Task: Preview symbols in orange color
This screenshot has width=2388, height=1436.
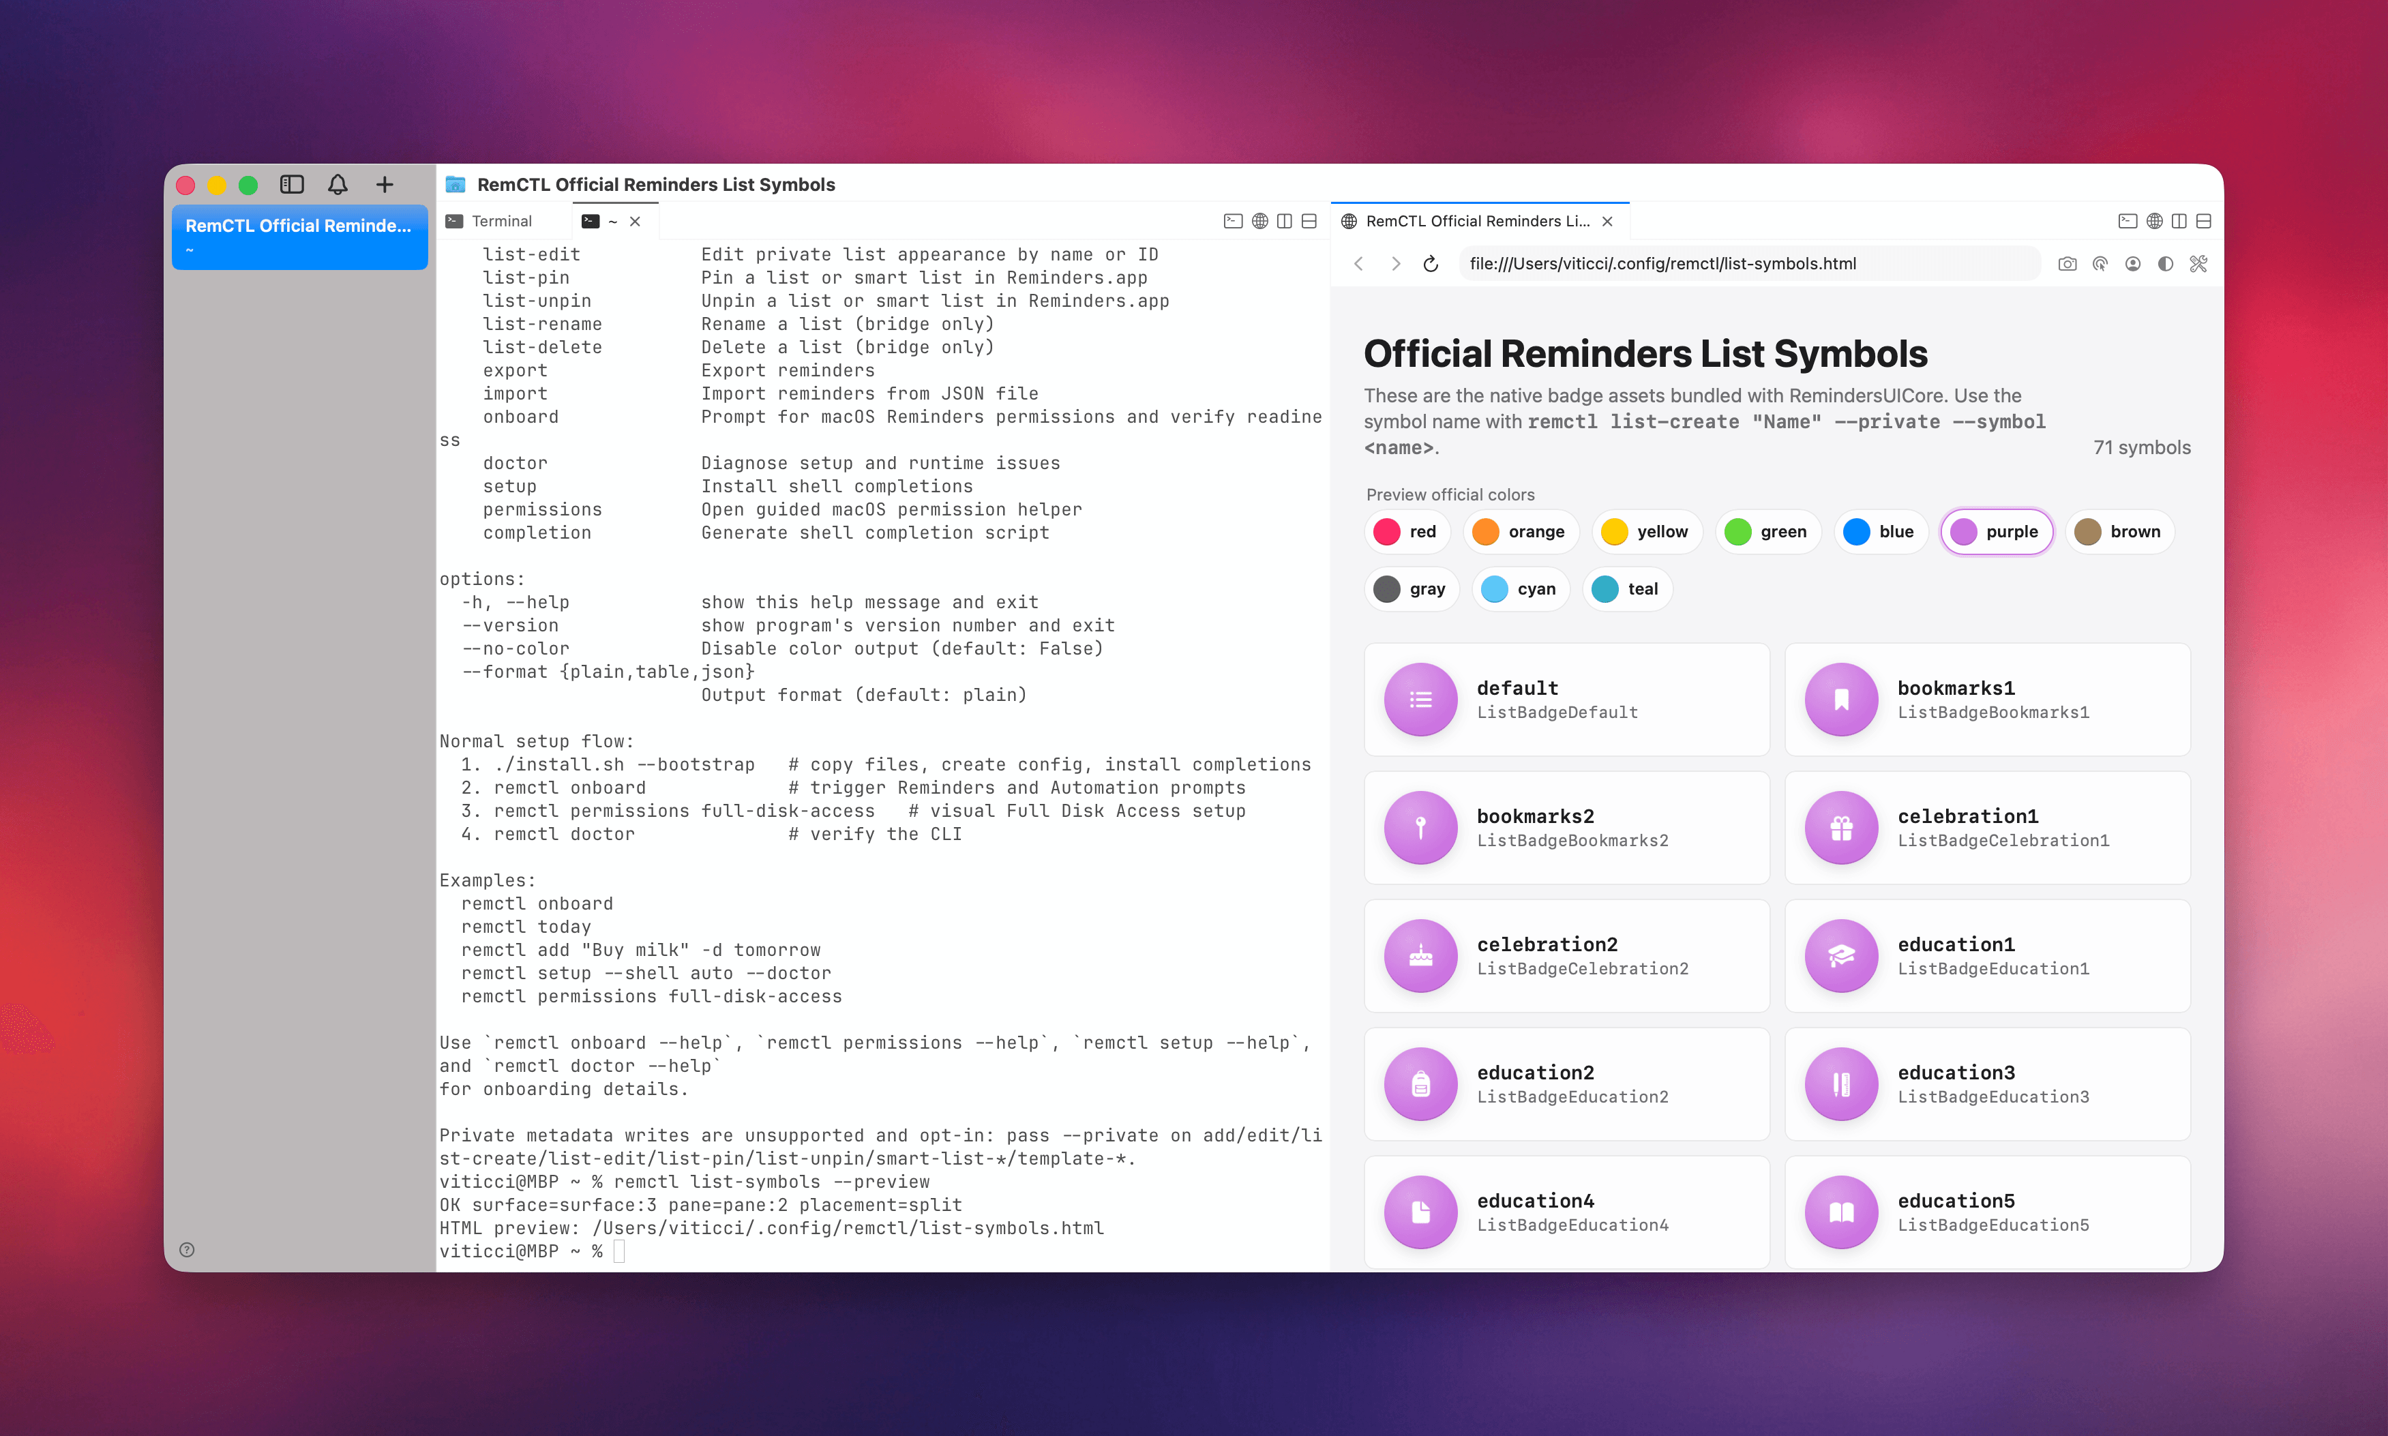Action: (1520, 533)
